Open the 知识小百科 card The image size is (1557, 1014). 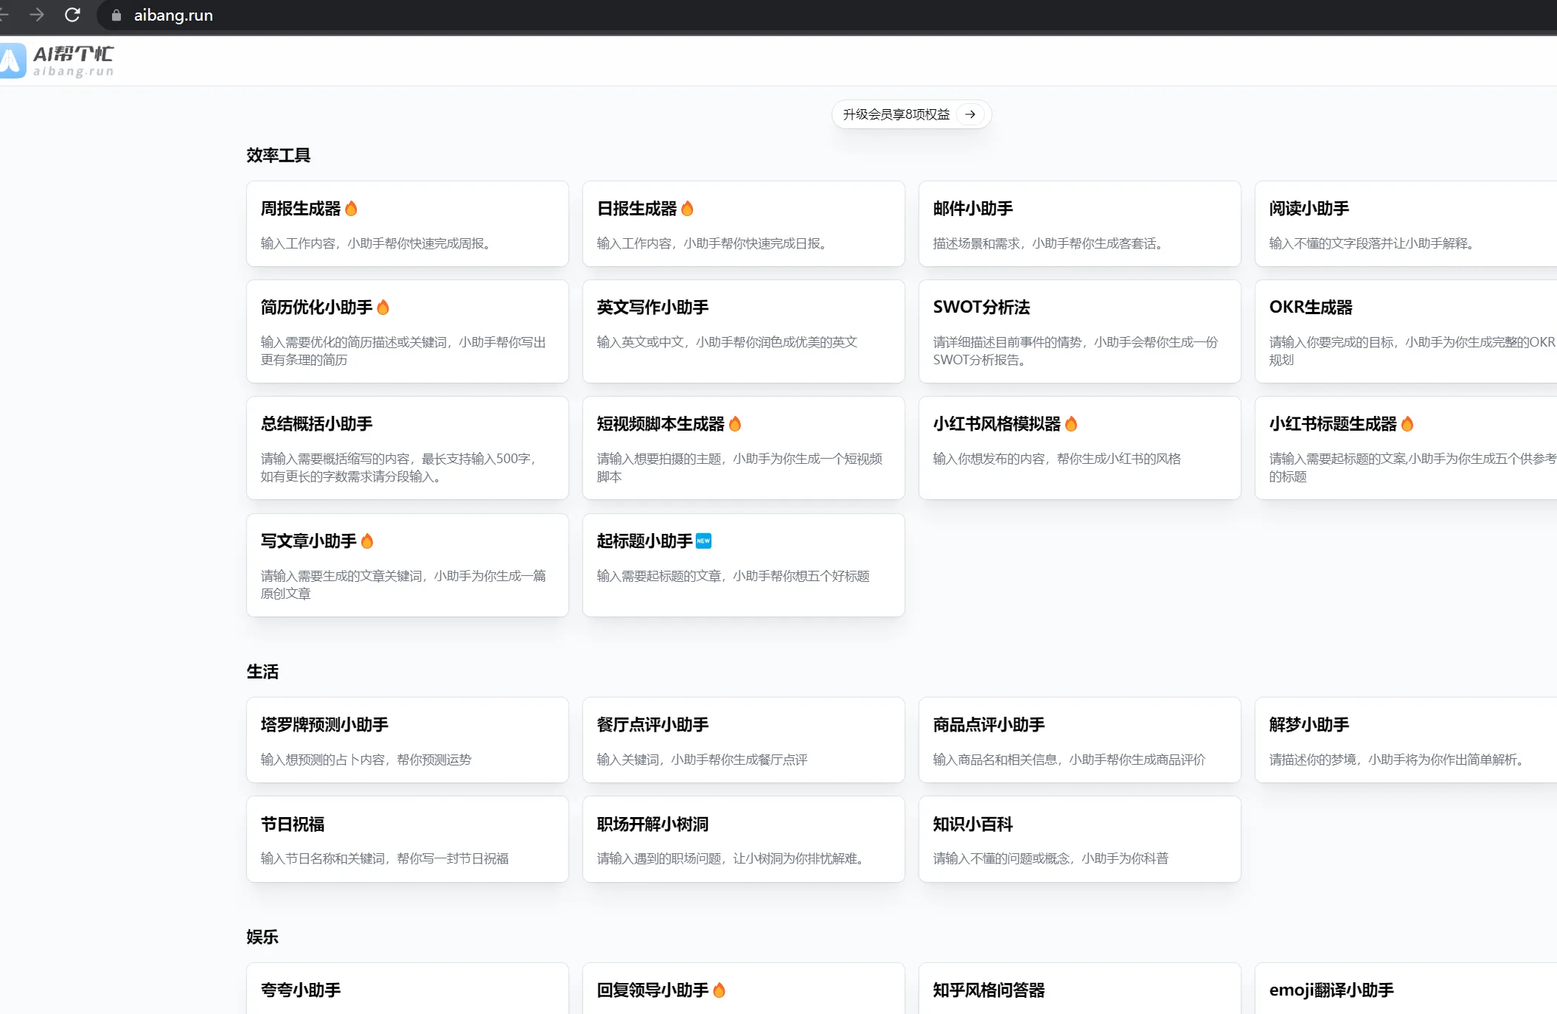click(x=1079, y=839)
